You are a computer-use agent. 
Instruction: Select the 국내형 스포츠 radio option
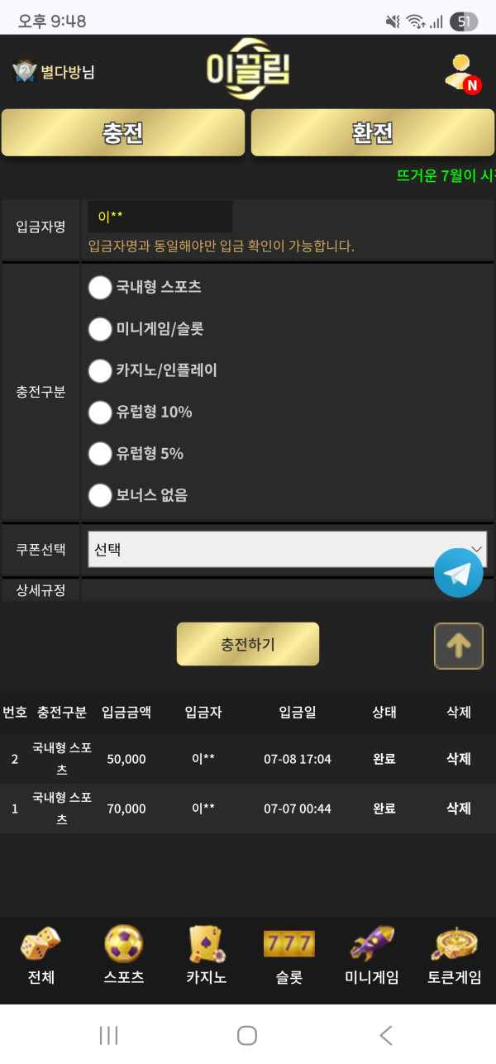[100, 288]
